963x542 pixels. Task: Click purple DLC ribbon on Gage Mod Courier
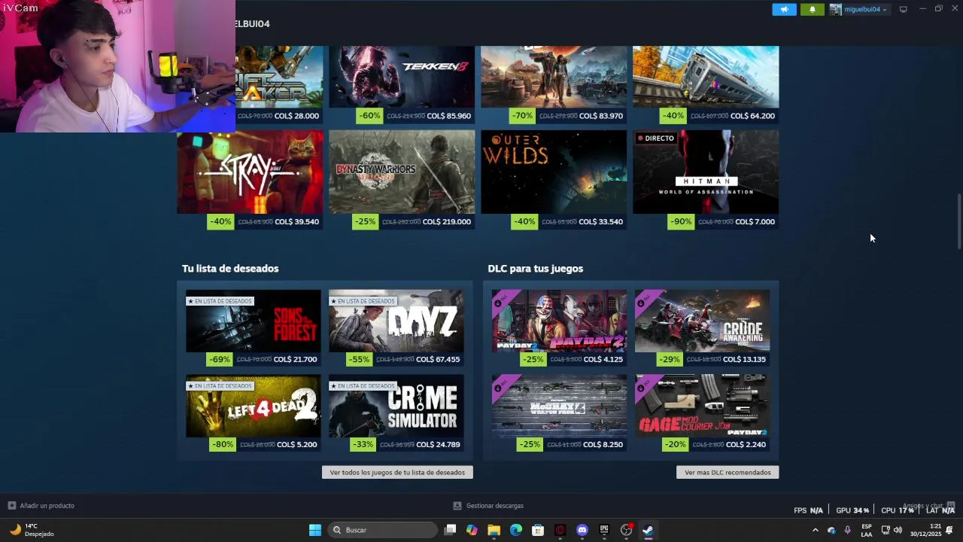(645, 385)
